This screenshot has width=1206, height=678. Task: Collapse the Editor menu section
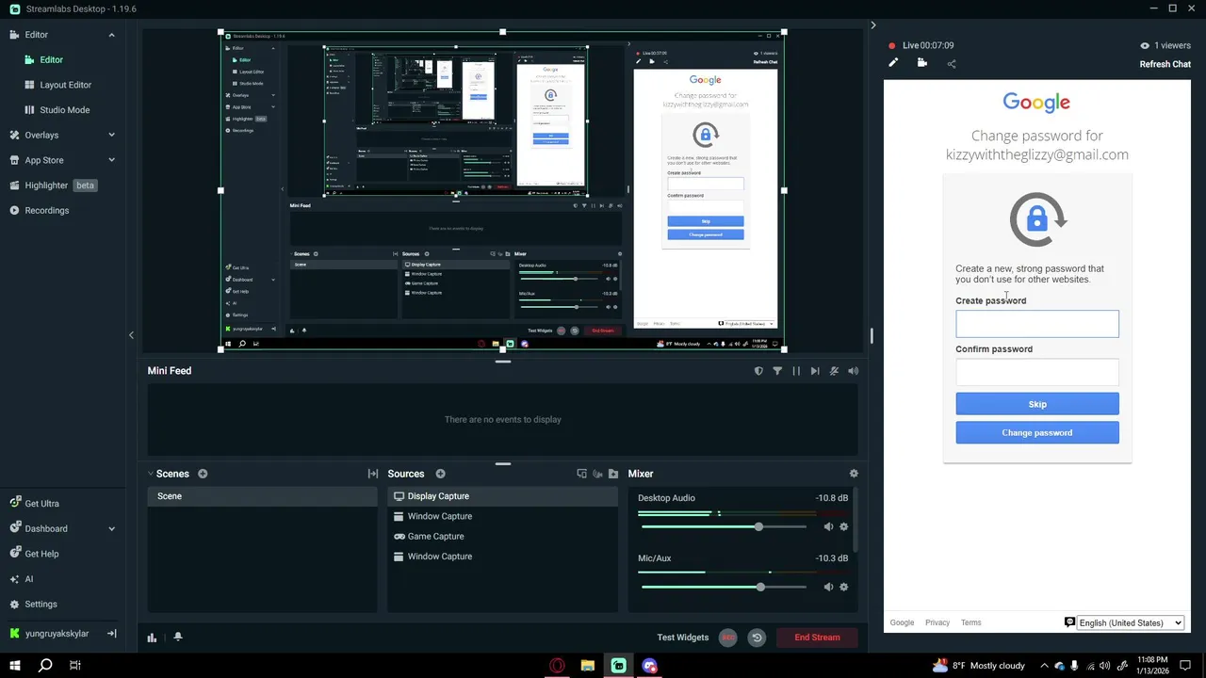tap(111, 35)
